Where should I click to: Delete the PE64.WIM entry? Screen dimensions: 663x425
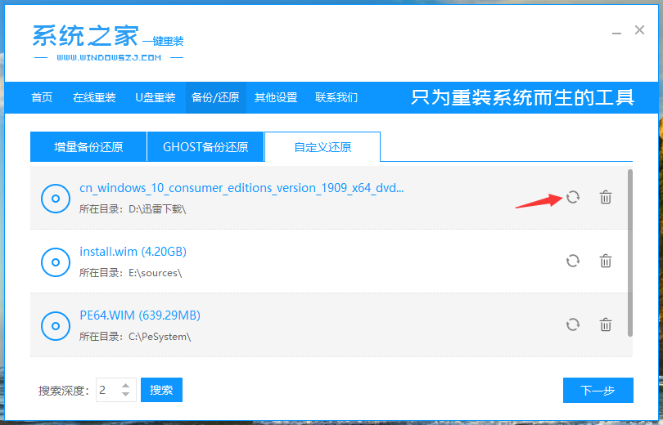point(606,324)
